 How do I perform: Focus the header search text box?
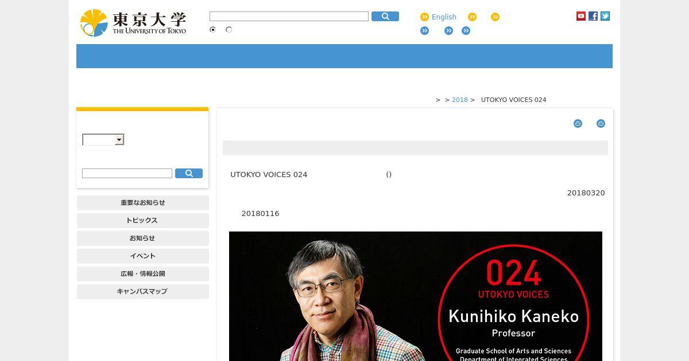click(x=289, y=17)
